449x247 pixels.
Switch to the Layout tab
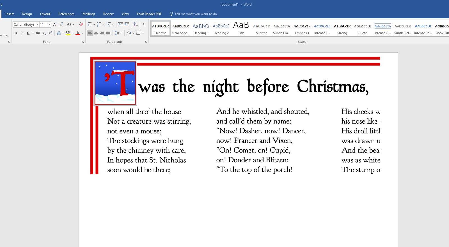pyautogui.click(x=45, y=14)
